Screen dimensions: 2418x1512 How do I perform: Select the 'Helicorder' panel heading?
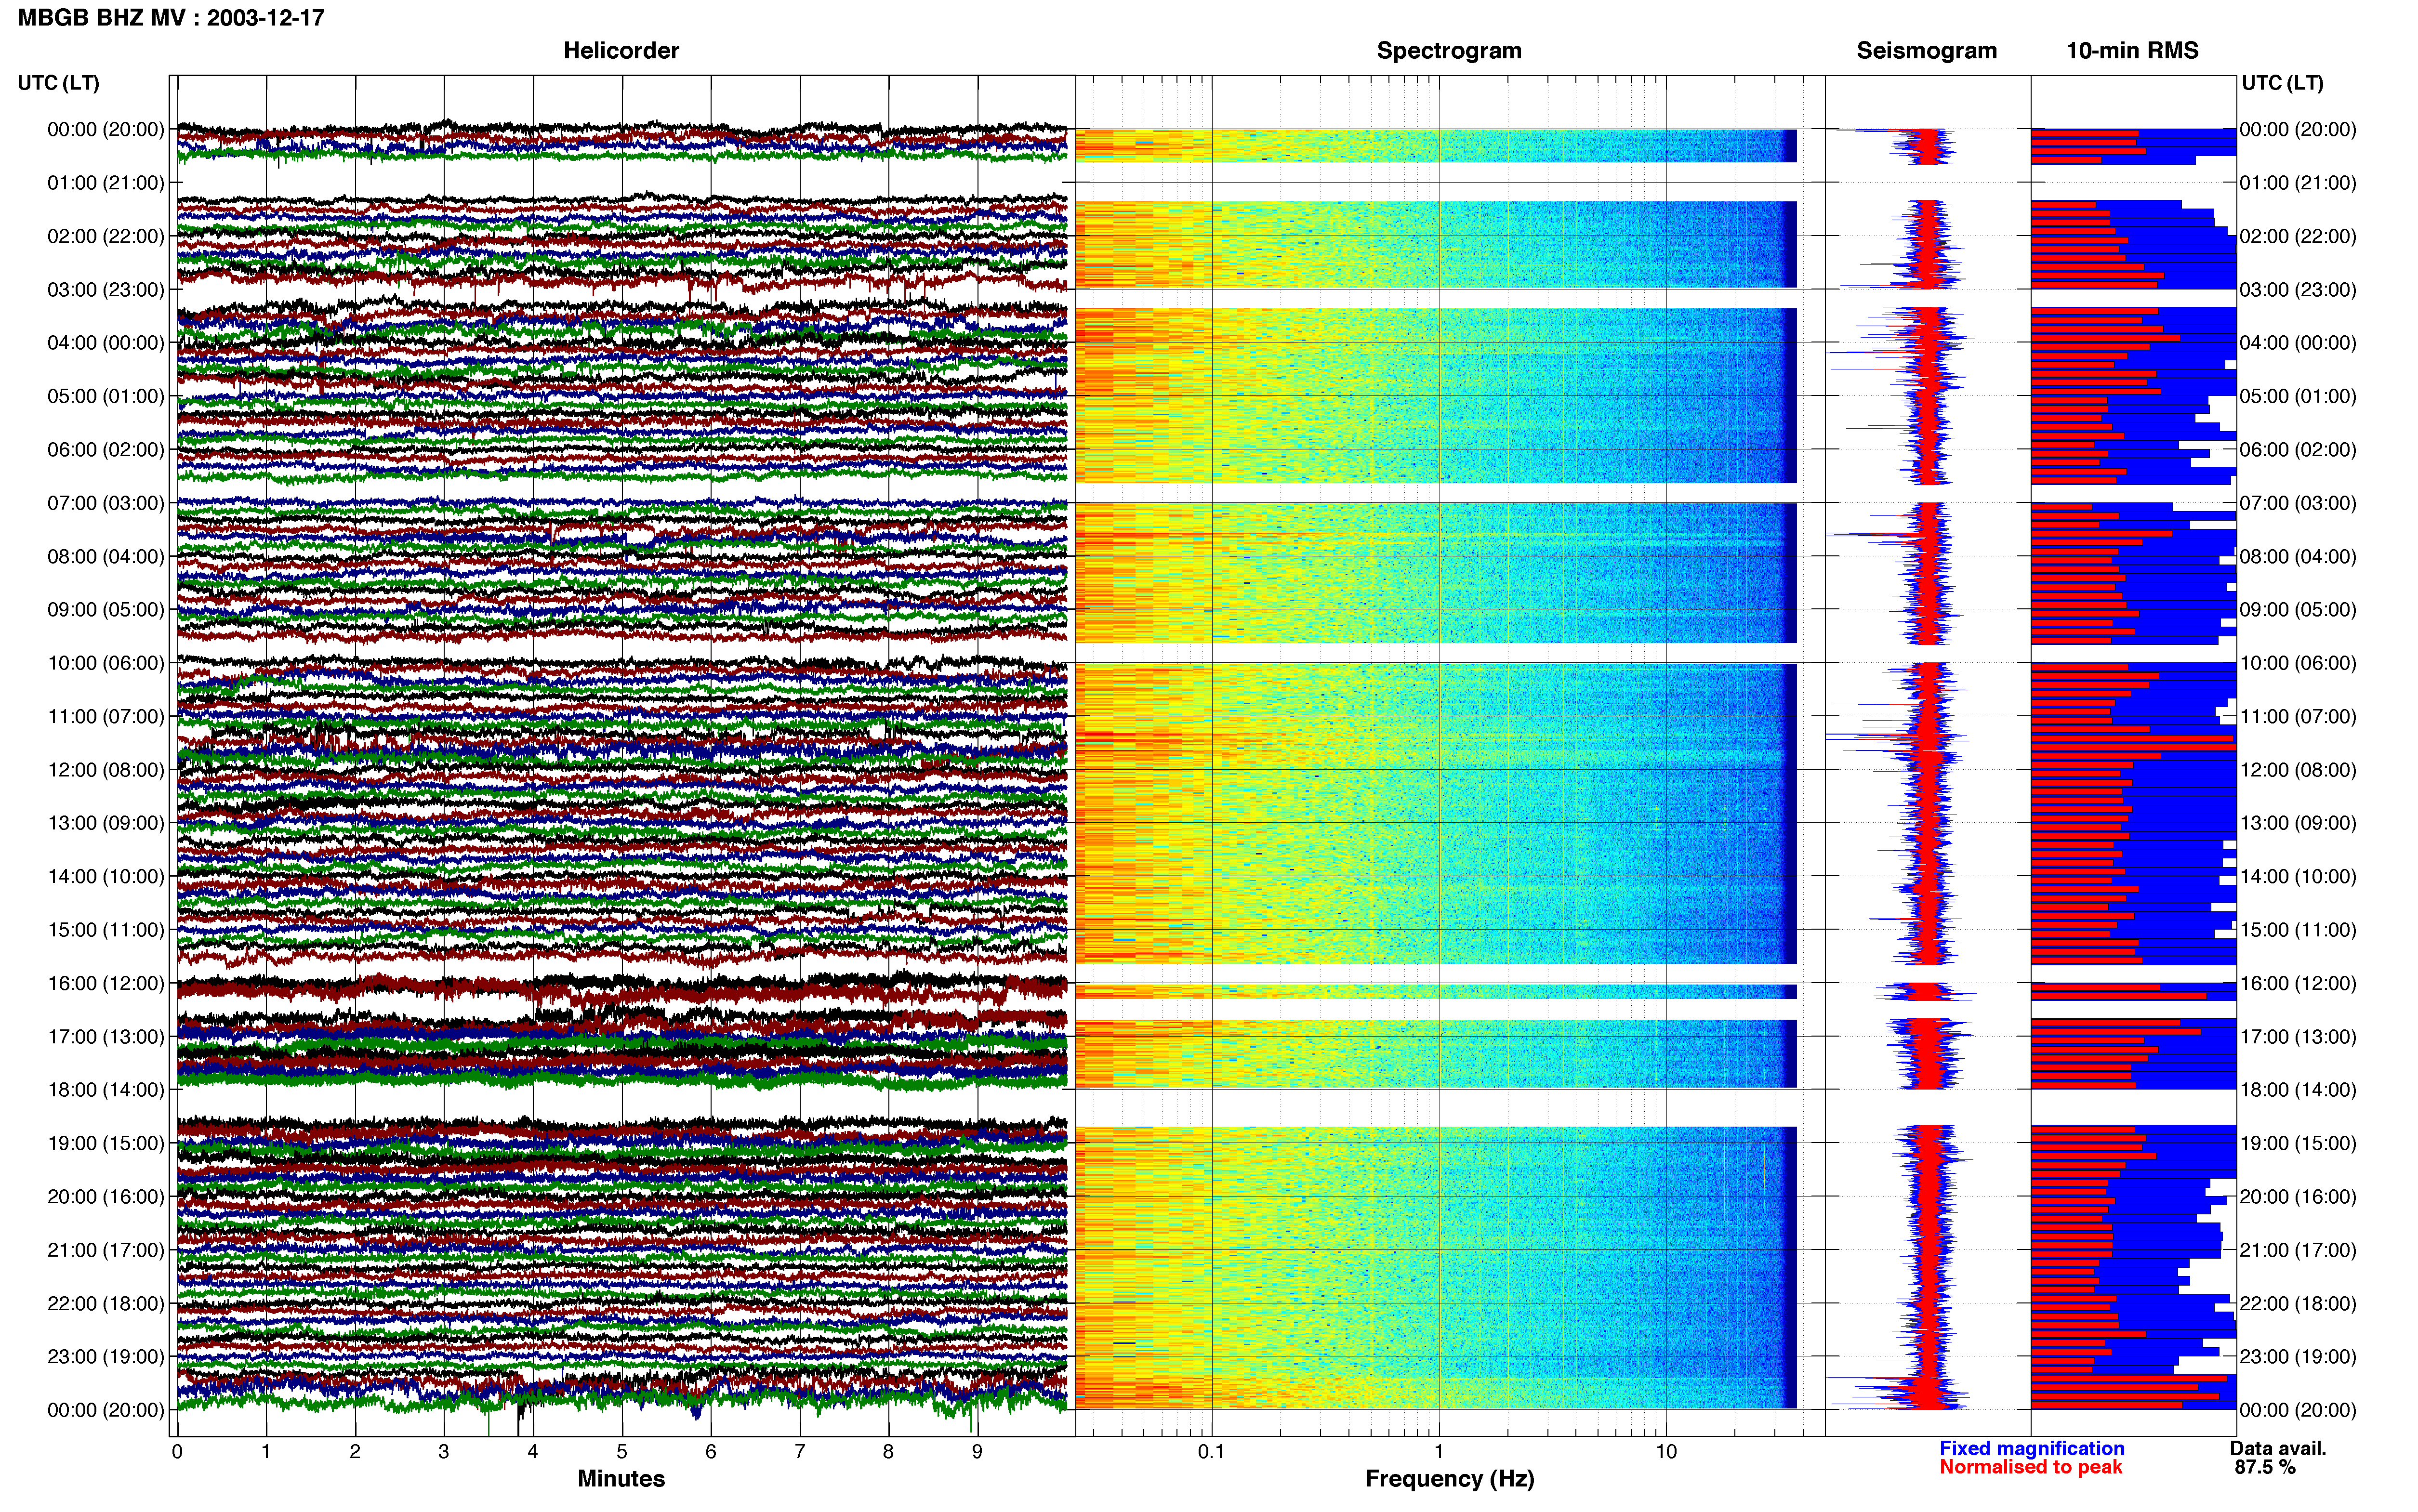click(621, 51)
